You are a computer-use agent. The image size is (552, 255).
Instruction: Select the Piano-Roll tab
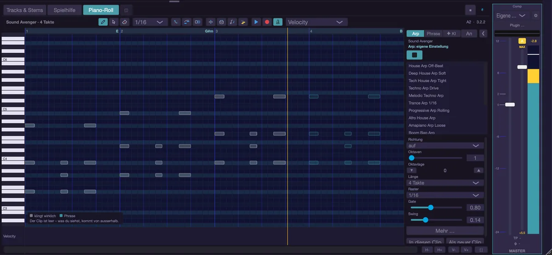pyautogui.click(x=101, y=10)
